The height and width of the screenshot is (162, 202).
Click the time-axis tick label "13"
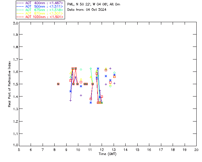114,150
